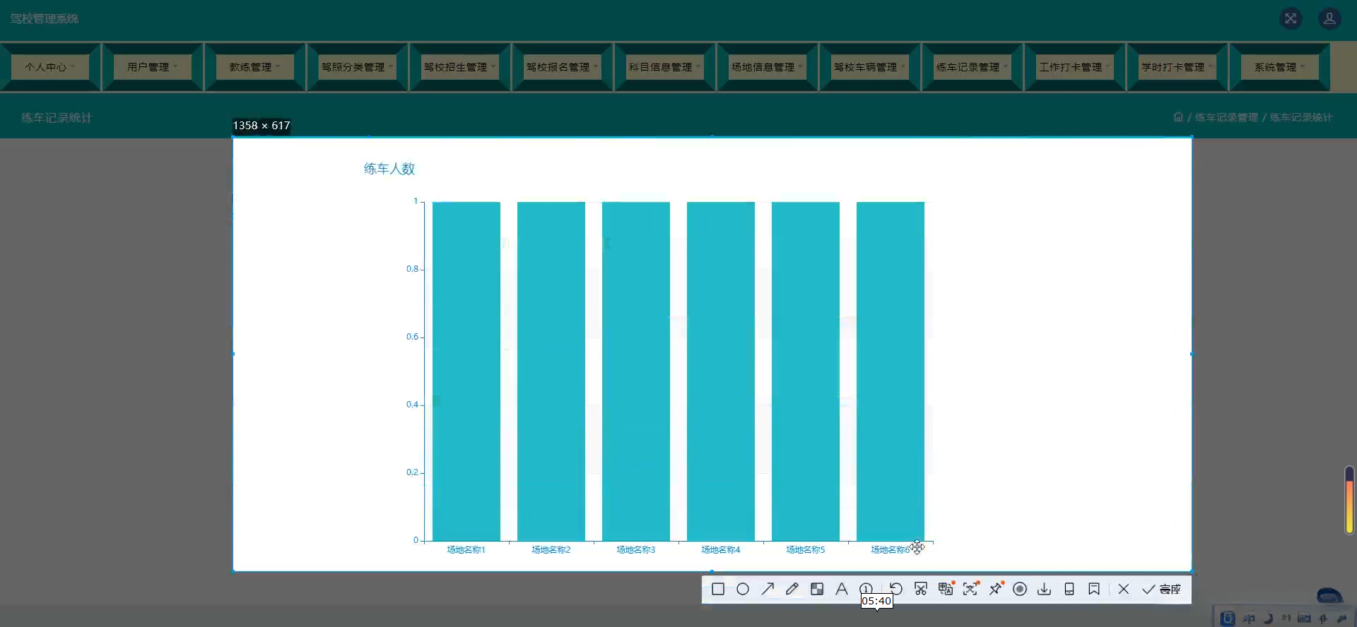Click the 0.8 y-axis label
The width and height of the screenshot is (1357, 627).
pyautogui.click(x=412, y=269)
